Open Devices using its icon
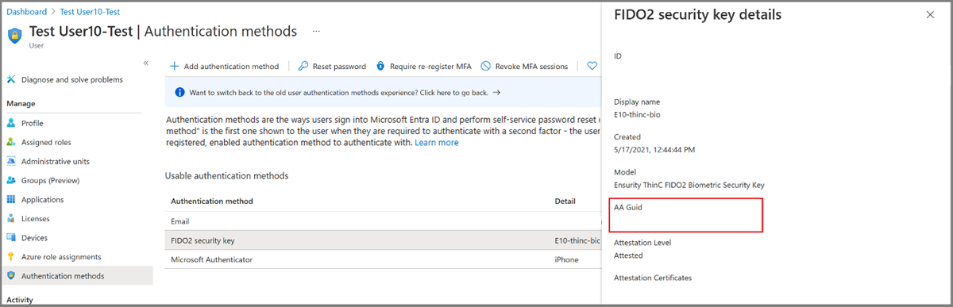 pos(11,238)
